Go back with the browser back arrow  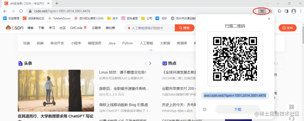click(5, 11)
